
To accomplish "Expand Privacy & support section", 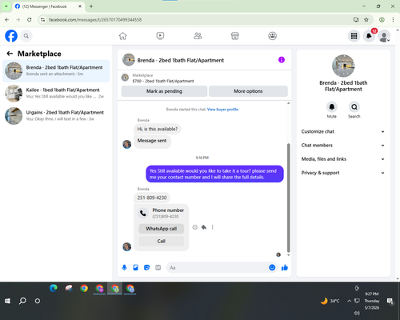I will 343,173.
